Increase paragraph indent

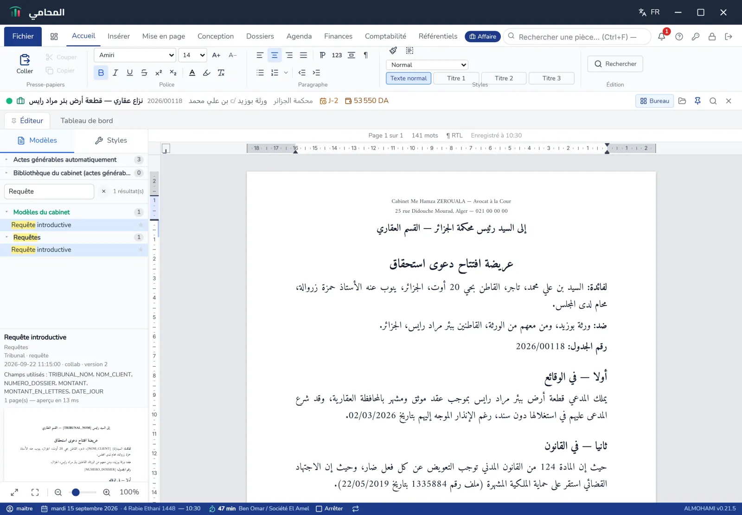[x=316, y=73]
